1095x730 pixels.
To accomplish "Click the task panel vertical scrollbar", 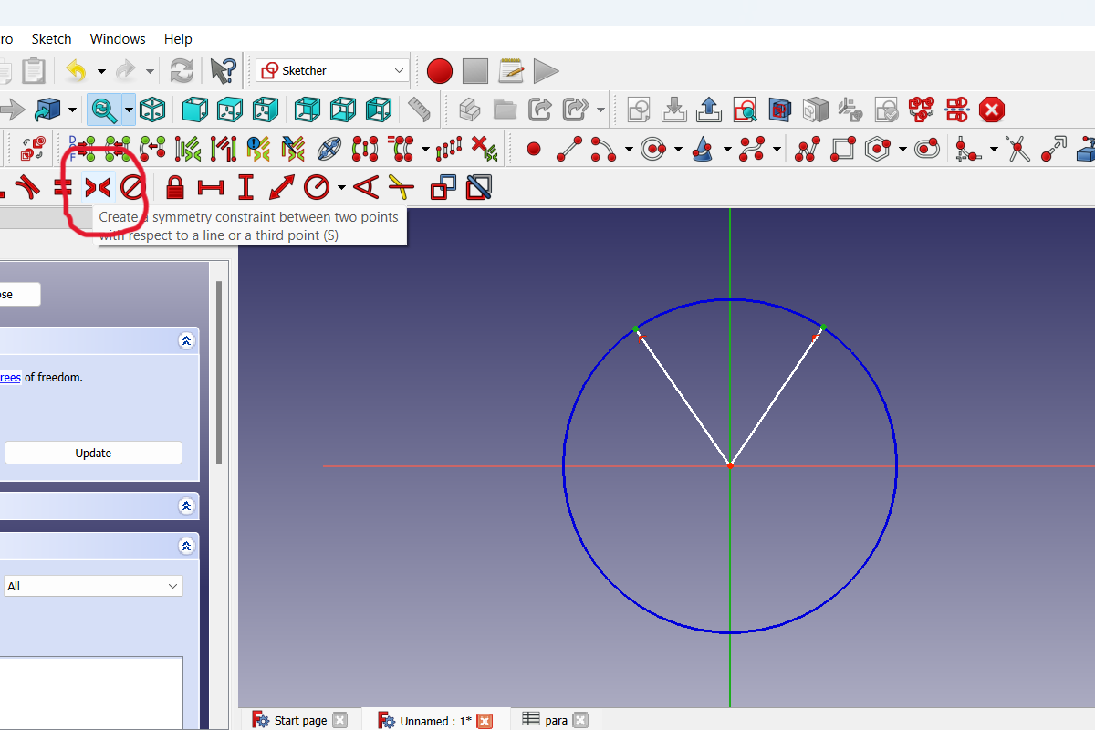I will pyautogui.click(x=218, y=372).
